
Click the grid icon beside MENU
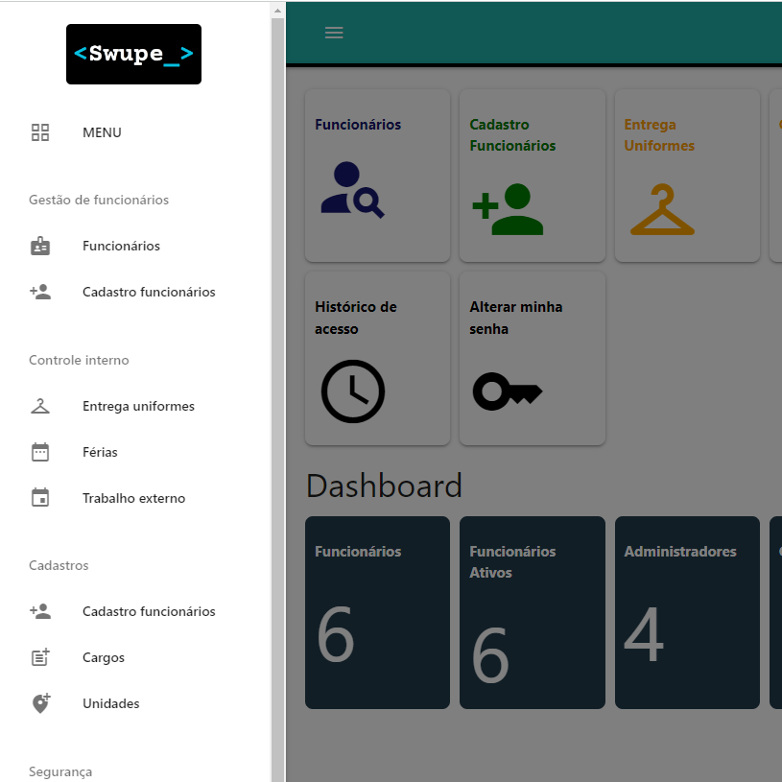point(40,132)
